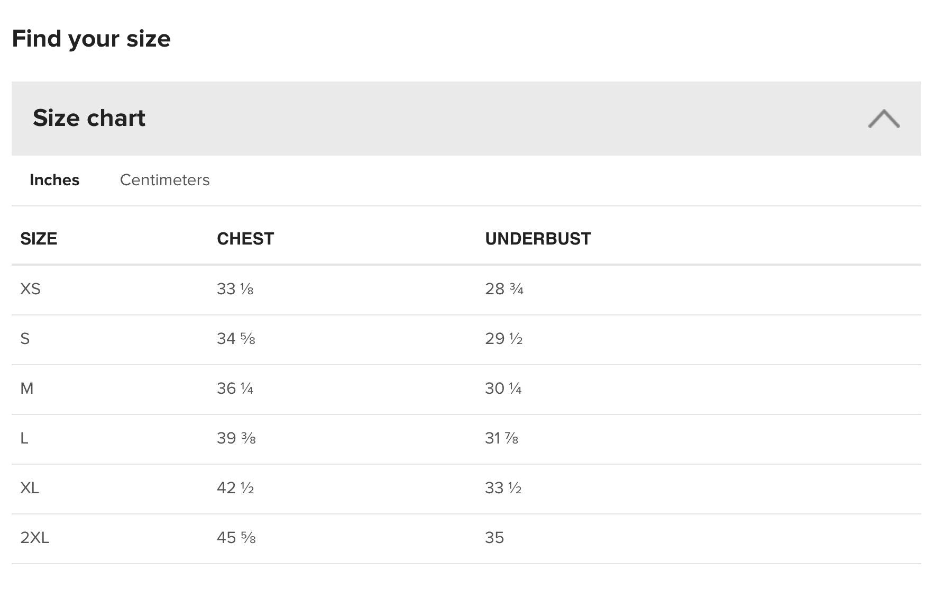Select the XS size row label
Screen dimensions: 936x597
coord(30,289)
